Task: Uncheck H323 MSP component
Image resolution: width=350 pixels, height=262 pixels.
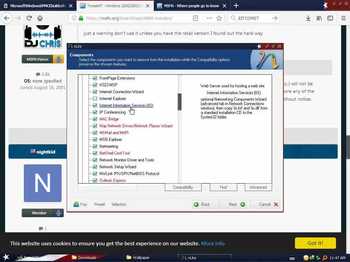Action: pyautogui.click(x=95, y=85)
